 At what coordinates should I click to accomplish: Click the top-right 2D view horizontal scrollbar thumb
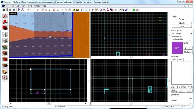131,57
